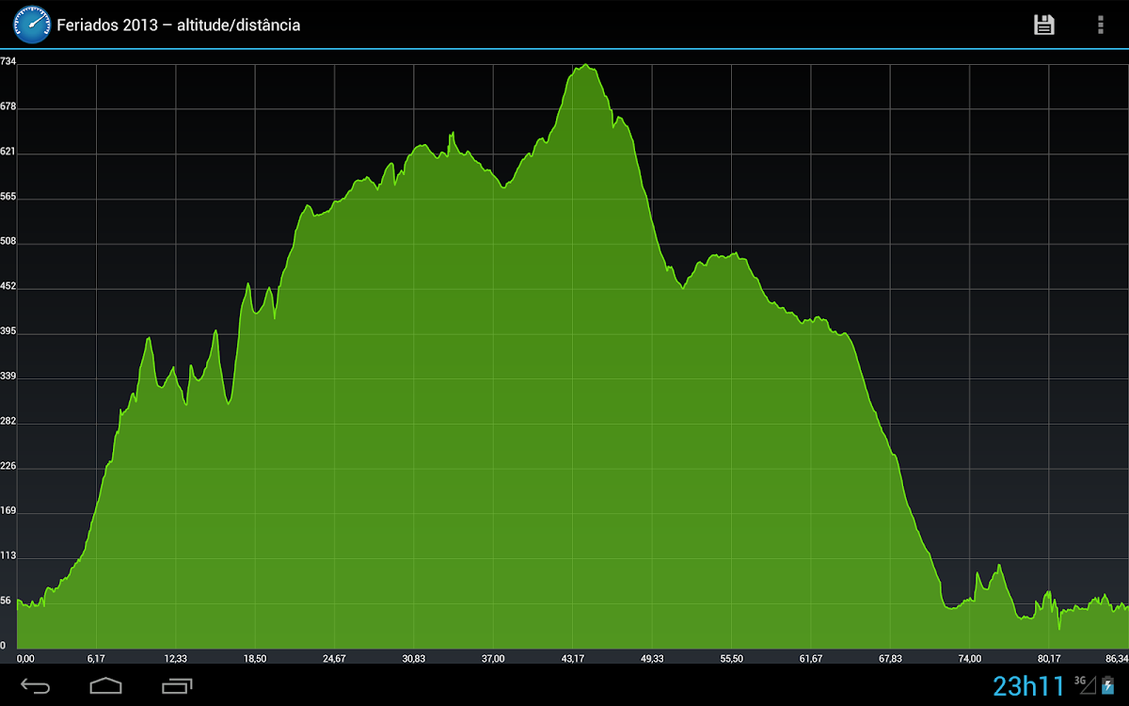Click the 508 altitude axis label

[8, 241]
